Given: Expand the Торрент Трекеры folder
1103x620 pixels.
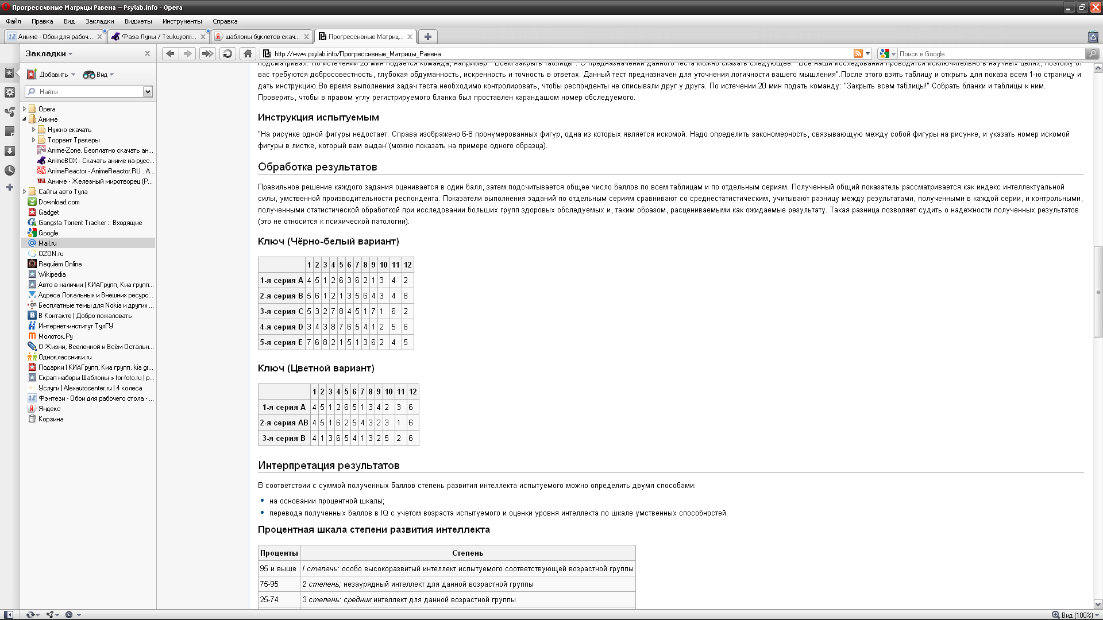Looking at the screenshot, I should [x=33, y=140].
